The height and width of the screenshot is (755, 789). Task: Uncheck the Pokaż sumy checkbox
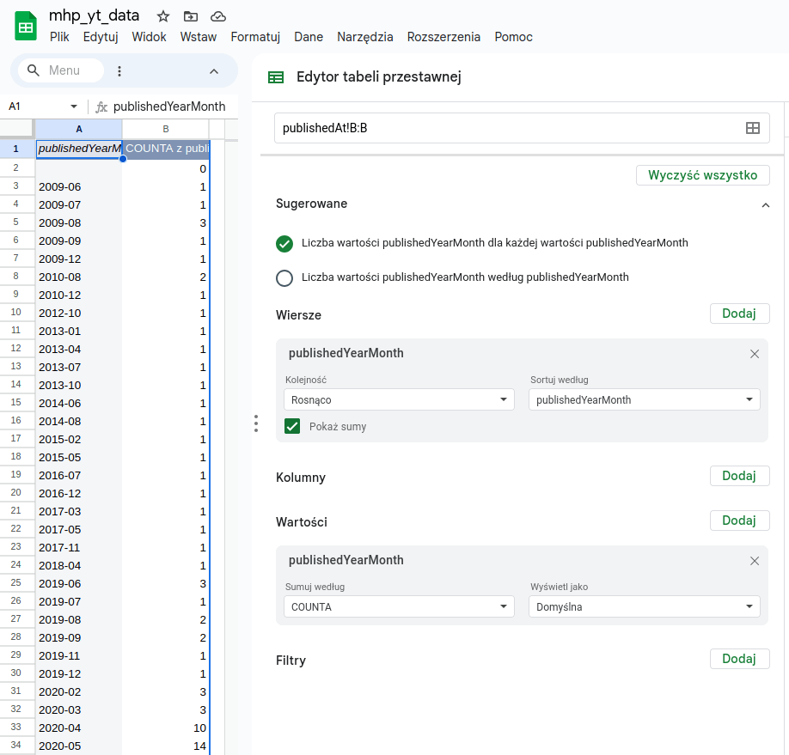[x=292, y=426]
